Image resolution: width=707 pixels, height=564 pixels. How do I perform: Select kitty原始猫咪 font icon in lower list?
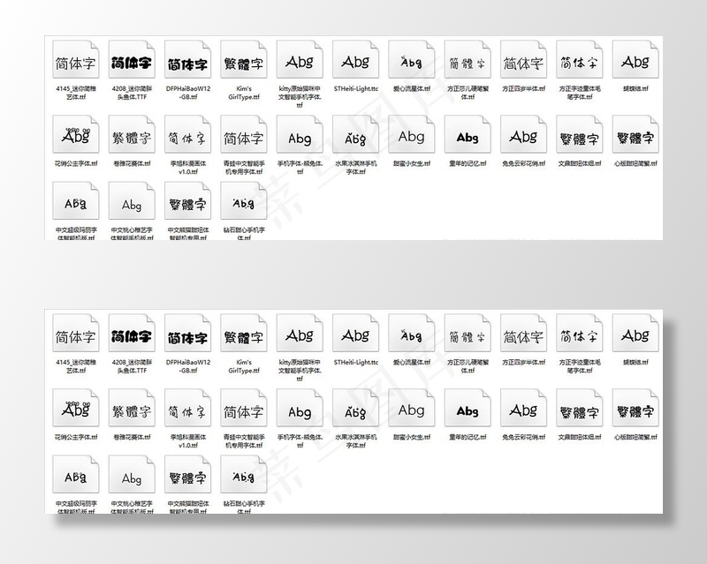point(300,336)
